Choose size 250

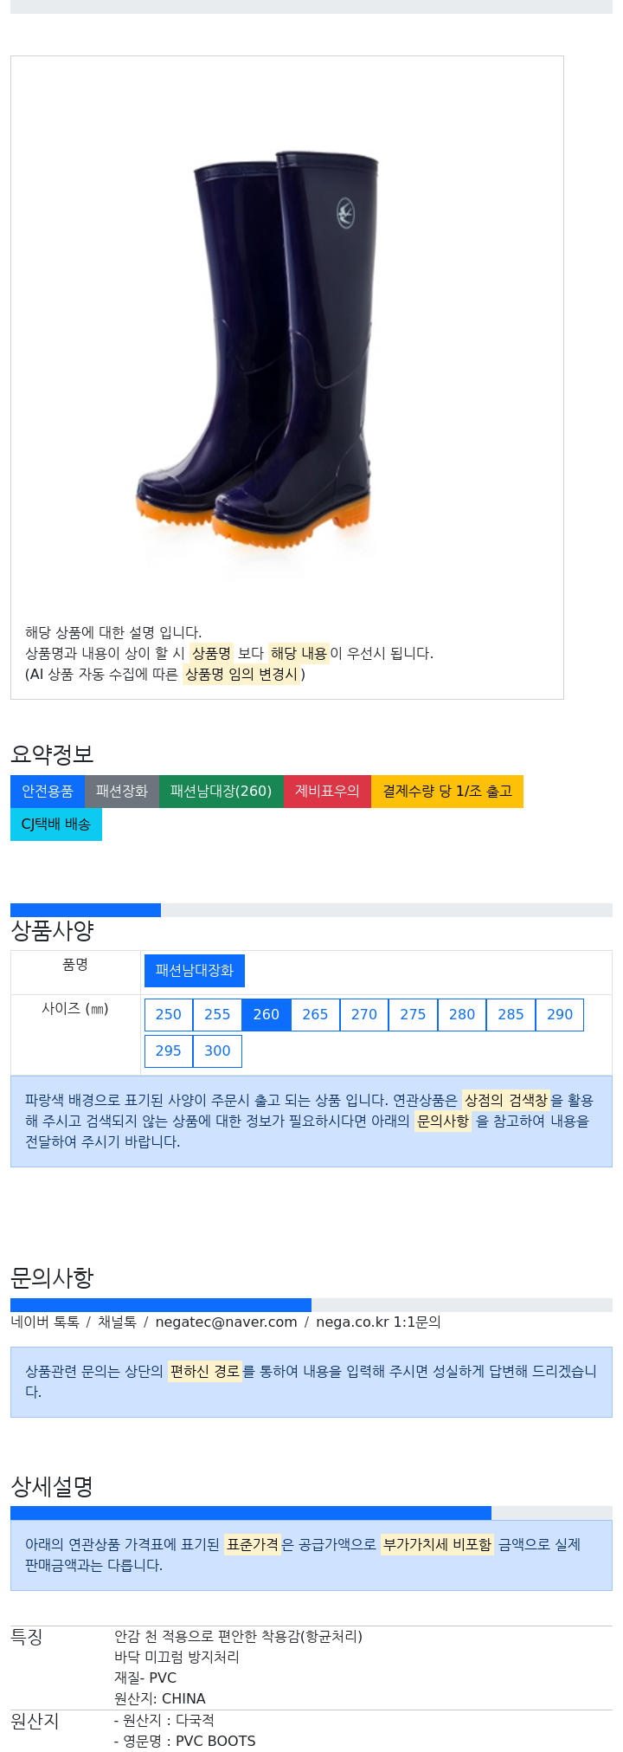pyautogui.click(x=169, y=1014)
